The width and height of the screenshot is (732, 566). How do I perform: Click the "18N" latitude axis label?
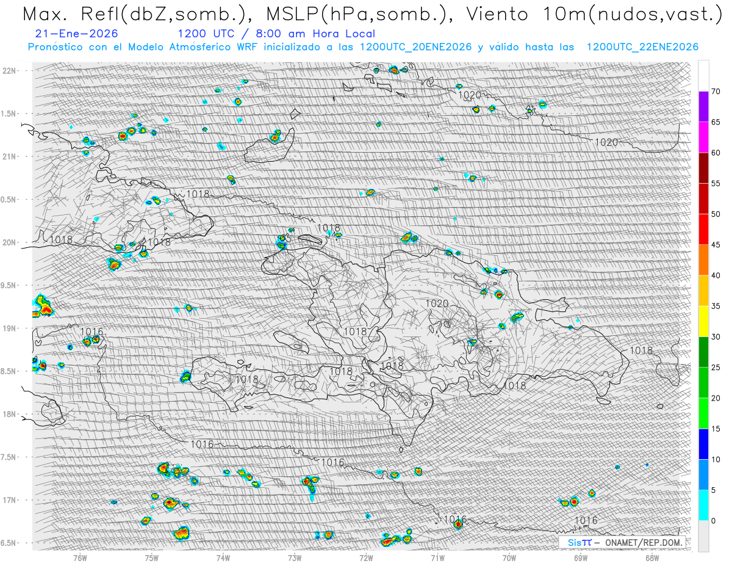[9, 414]
